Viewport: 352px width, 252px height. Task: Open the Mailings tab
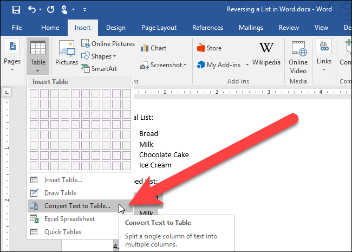[251, 28]
